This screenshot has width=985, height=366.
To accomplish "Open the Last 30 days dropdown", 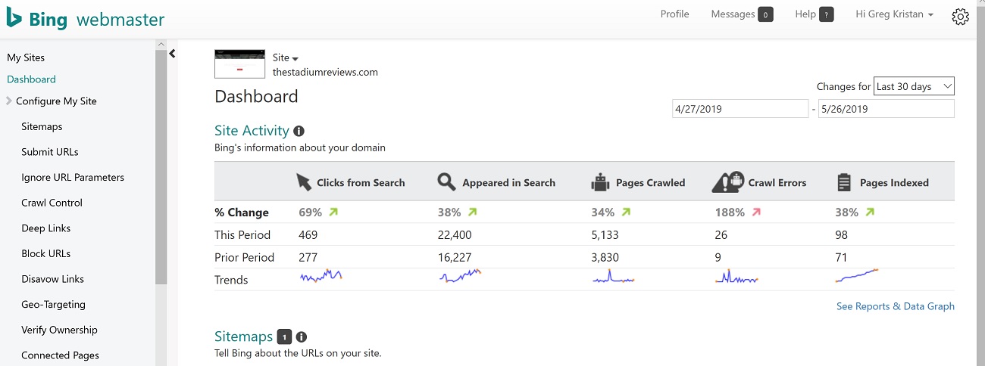I will [914, 86].
